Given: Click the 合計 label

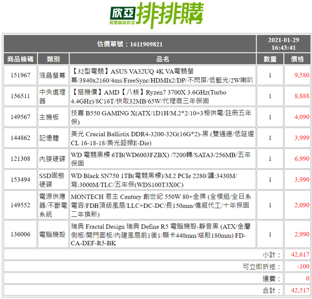Looking at the screenshot, I should click(271, 290).
